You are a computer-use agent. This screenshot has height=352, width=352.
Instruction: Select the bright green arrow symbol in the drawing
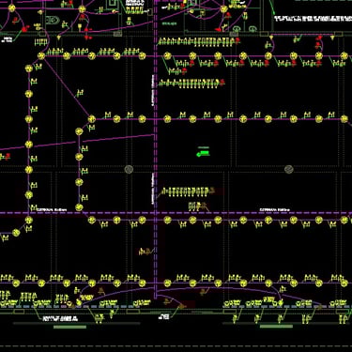[x=204, y=153]
